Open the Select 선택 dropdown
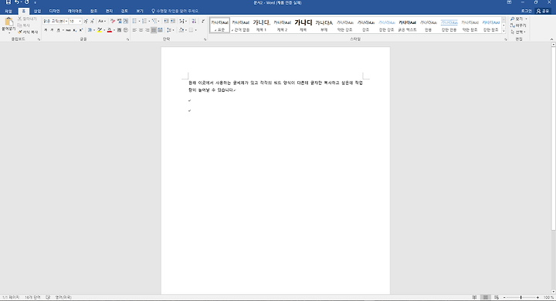 click(x=518, y=32)
